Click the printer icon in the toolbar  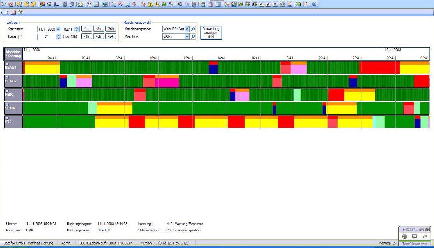click(x=6, y=12)
